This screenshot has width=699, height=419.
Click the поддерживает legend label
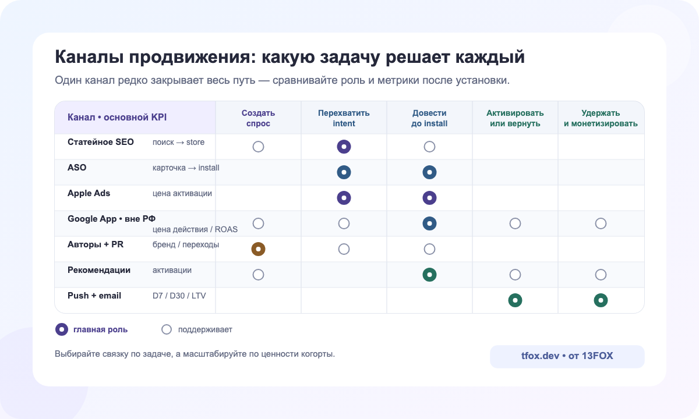[205, 329]
